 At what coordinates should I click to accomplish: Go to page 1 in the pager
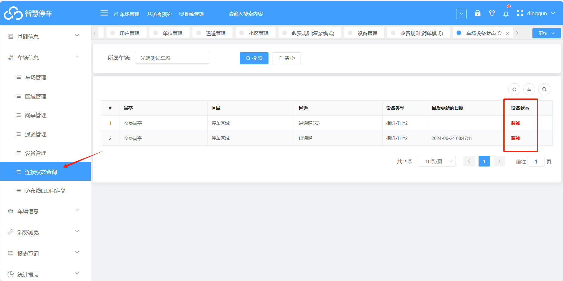click(x=484, y=161)
